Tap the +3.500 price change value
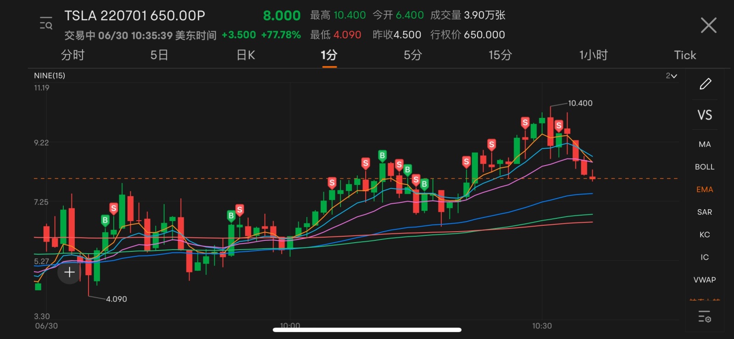Screen dimensions: 734x339 (x=239, y=35)
